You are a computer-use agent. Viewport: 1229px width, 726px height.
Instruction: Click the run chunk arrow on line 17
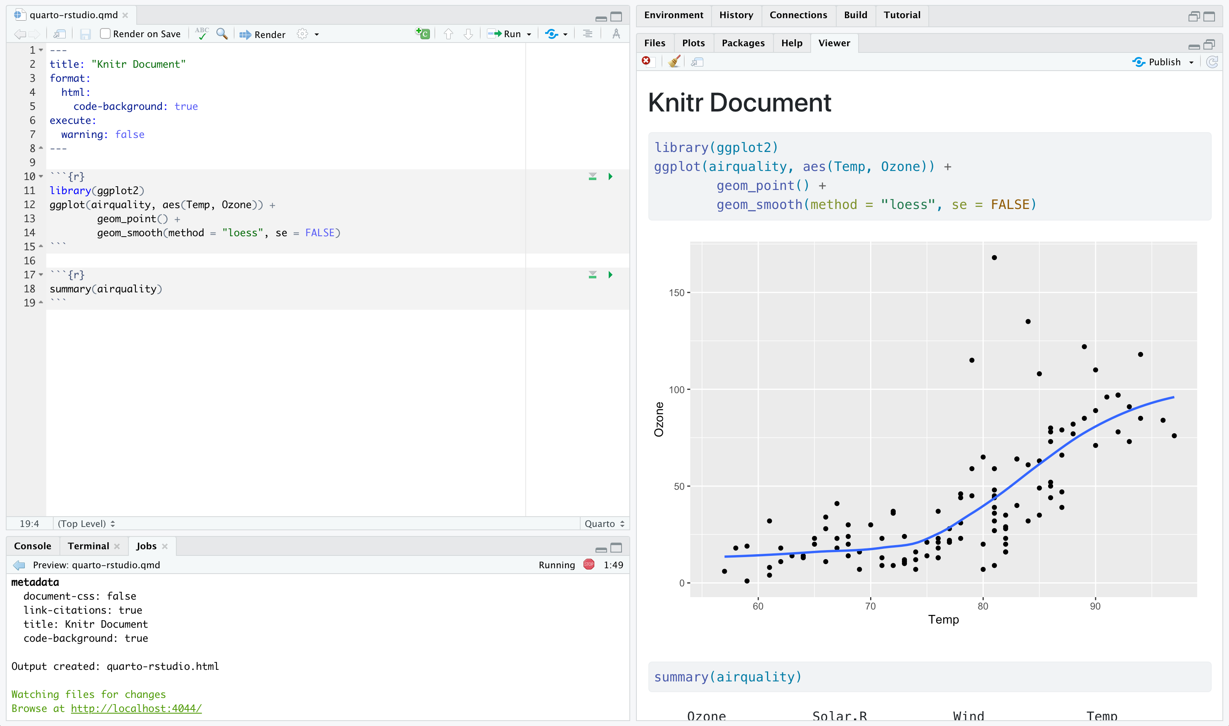click(610, 275)
